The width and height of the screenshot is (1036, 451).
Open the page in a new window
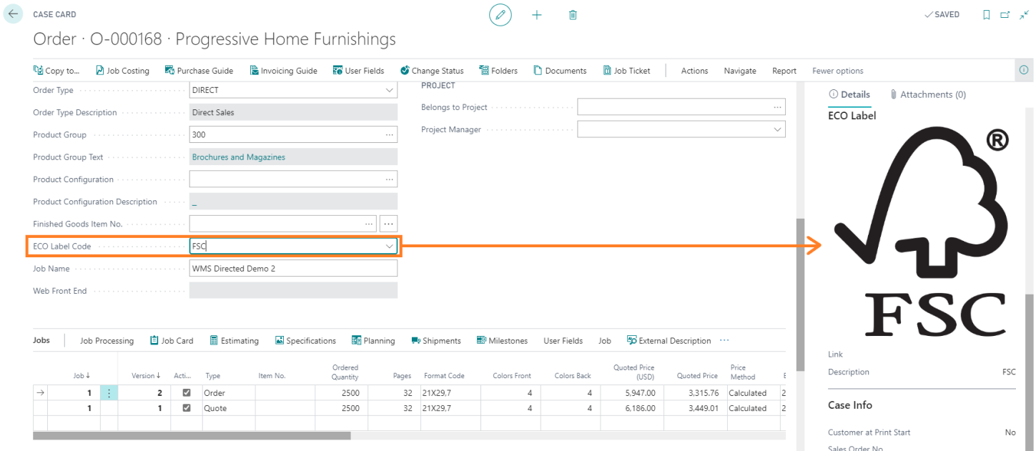pos(1005,14)
